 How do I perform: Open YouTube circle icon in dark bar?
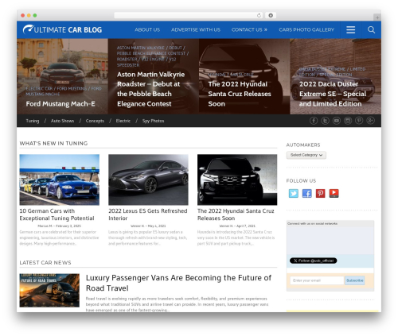click(x=337, y=121)
